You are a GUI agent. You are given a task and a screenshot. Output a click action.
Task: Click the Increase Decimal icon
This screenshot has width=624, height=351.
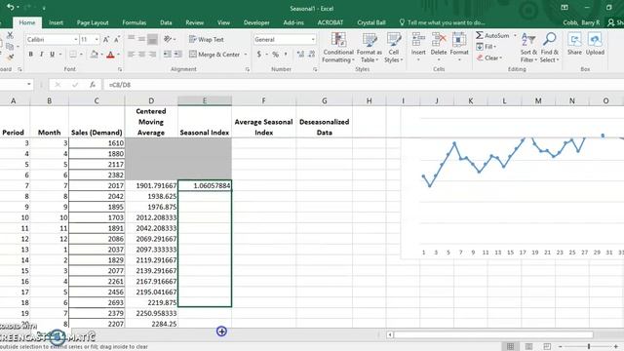(300, 55)
